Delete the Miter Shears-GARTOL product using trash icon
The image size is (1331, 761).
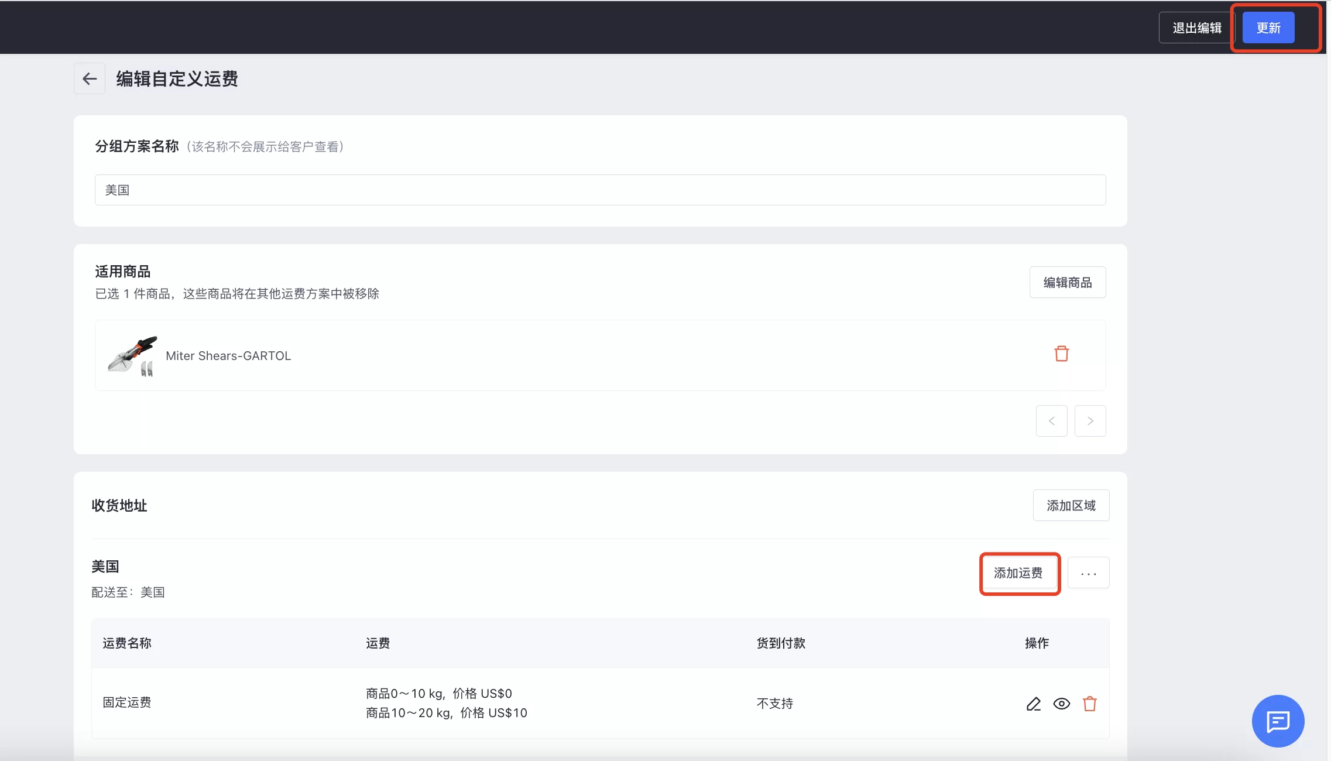[x=1061, y=353]
